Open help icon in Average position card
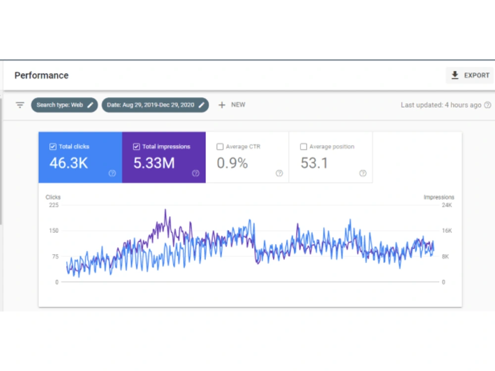This screenshot has width=495, height=371. (x=363, y=173)
